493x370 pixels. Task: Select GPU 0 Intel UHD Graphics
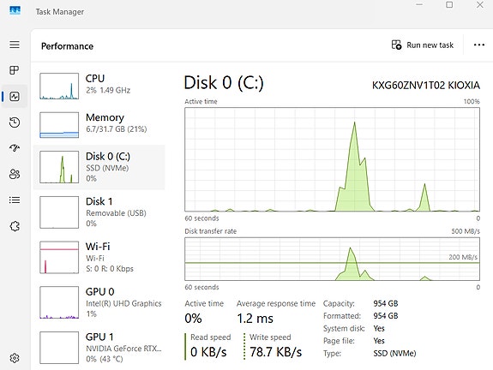click(x=99, y=302)
